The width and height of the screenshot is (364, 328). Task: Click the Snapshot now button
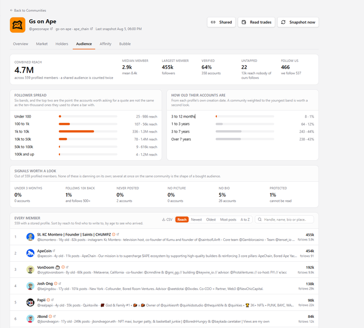(x=298, y=22)
